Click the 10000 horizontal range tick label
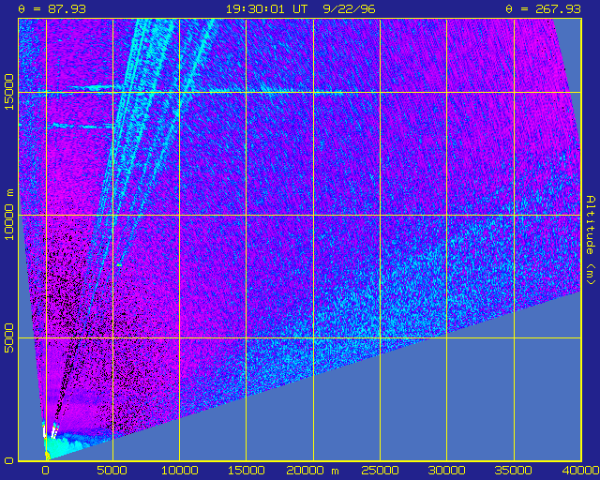This screenshot has width=600, height=480. (x=179, y=471)
